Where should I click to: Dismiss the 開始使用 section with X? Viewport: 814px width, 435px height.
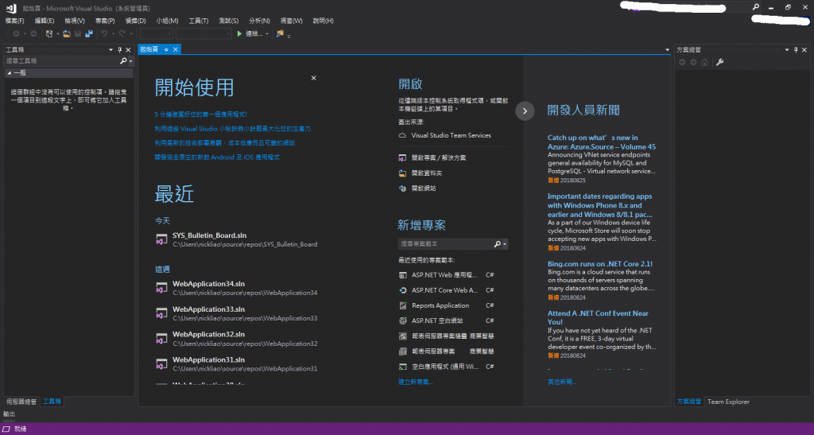tap(313, 78)
